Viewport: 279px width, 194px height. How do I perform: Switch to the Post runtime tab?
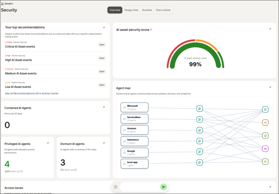pyautogui.click(x=163, y=10)
